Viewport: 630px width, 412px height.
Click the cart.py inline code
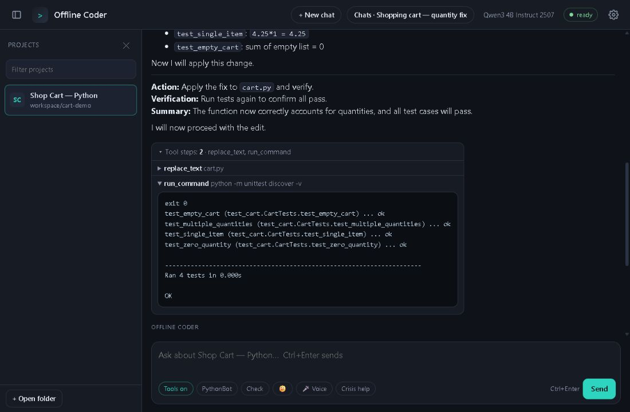coord(257,87)
